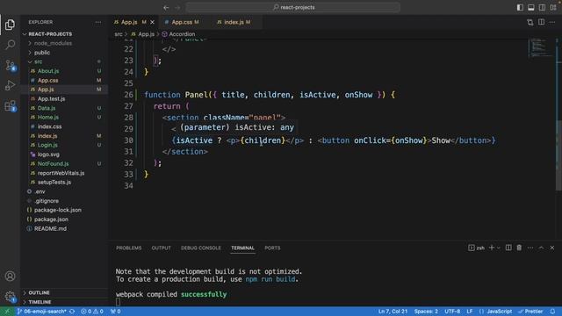Screen dimensions: 562x316
Task: Split the editor right
Action: click(x=541, y=22)
